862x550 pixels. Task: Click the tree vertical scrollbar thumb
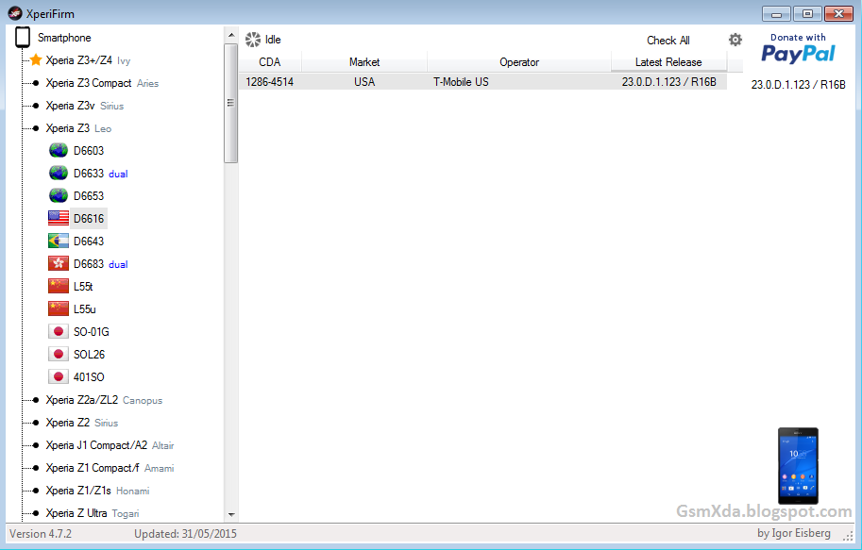tap(231, 103)
